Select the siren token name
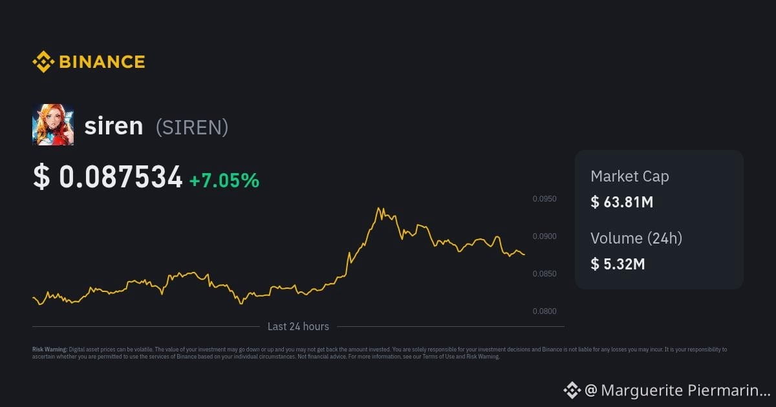Viewport: 776px width, 407px height. click(114, 125)
